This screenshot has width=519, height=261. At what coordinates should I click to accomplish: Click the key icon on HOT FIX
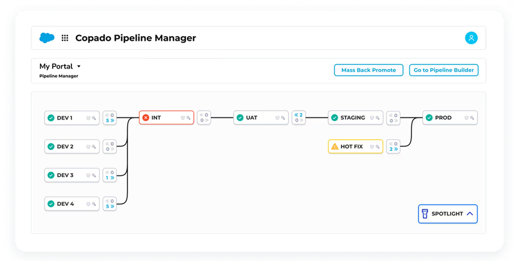point(377,147)
